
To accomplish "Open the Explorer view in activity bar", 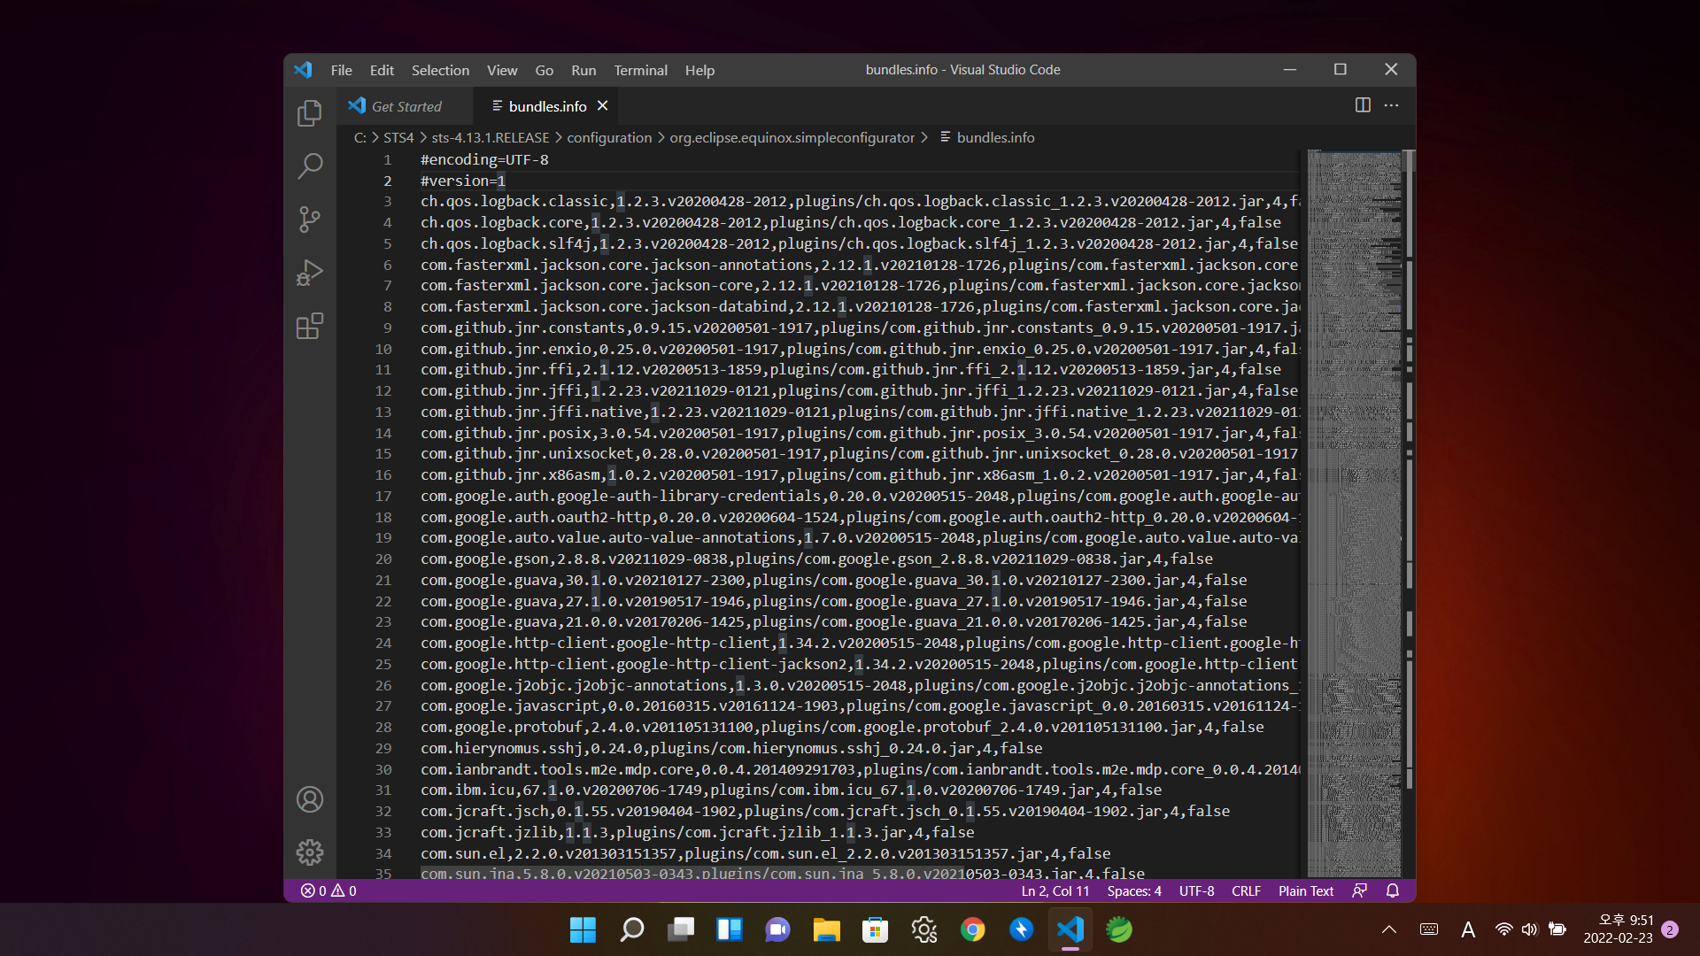I will pos(309,113).
